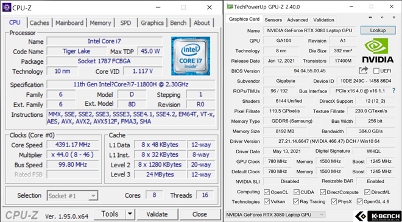This screenshot has width=402, height=222.
Task: Click the Bus Speed value '99.80 MHz'
Action: (x=72, y=165)
